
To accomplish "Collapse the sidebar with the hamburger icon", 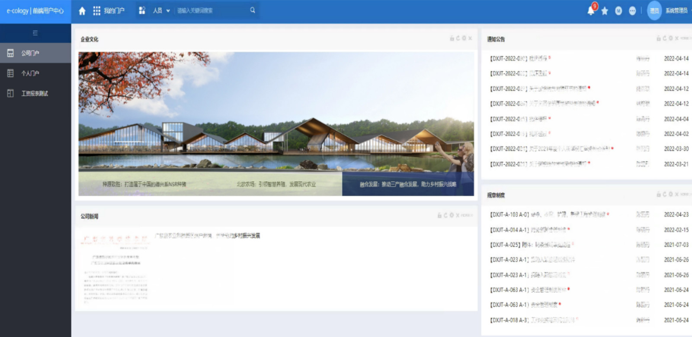I will (35, 33).
